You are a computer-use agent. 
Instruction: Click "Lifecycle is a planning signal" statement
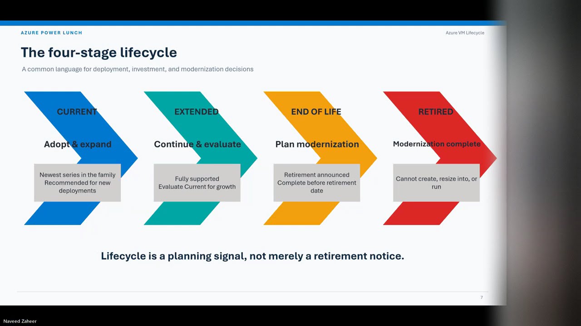252,256
